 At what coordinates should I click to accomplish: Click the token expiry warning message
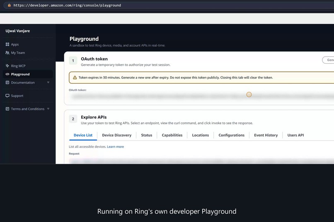[176, 78]
